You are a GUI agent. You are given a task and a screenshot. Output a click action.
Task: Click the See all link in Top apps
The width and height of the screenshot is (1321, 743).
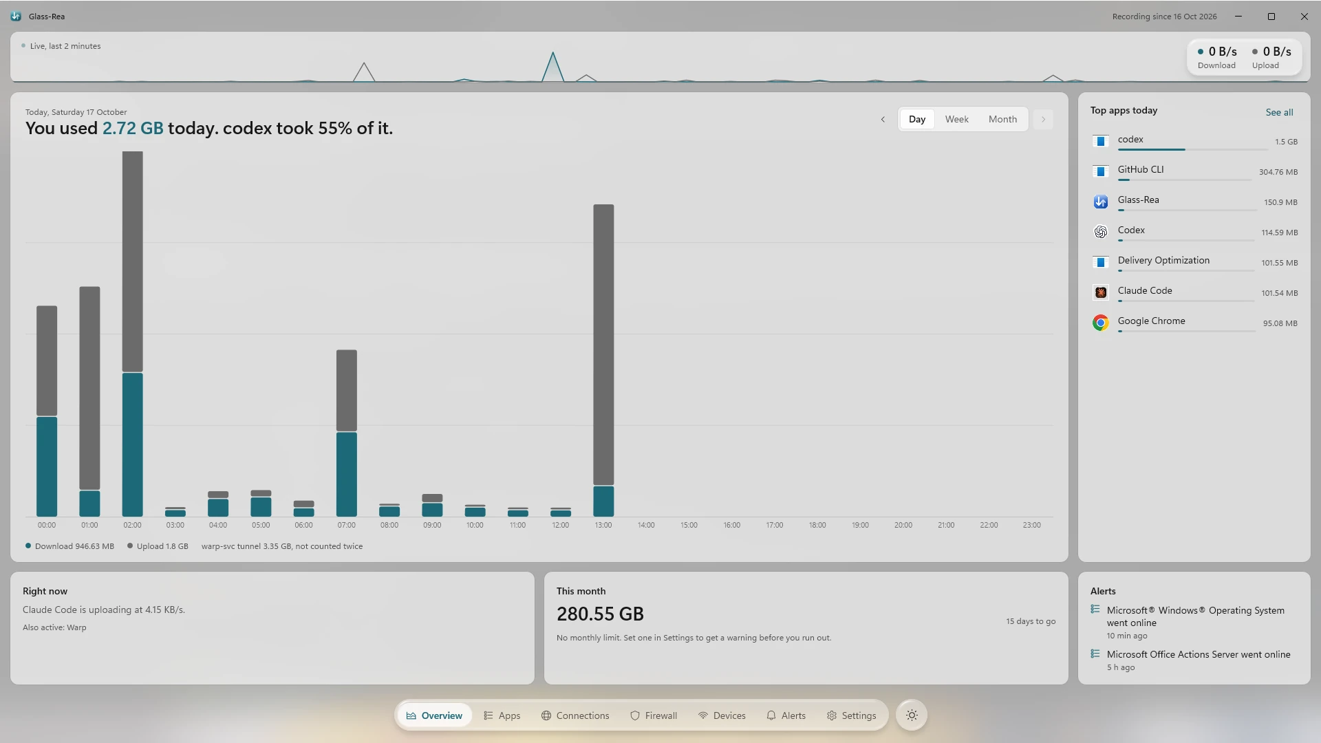(x=1279, y=112)
